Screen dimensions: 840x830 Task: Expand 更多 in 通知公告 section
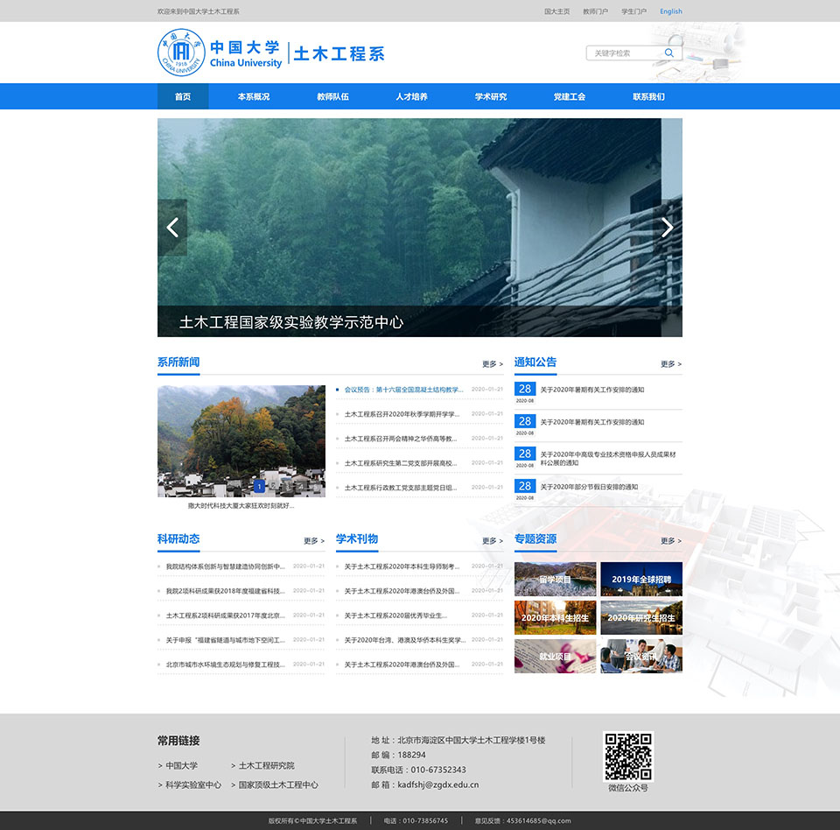670,364
